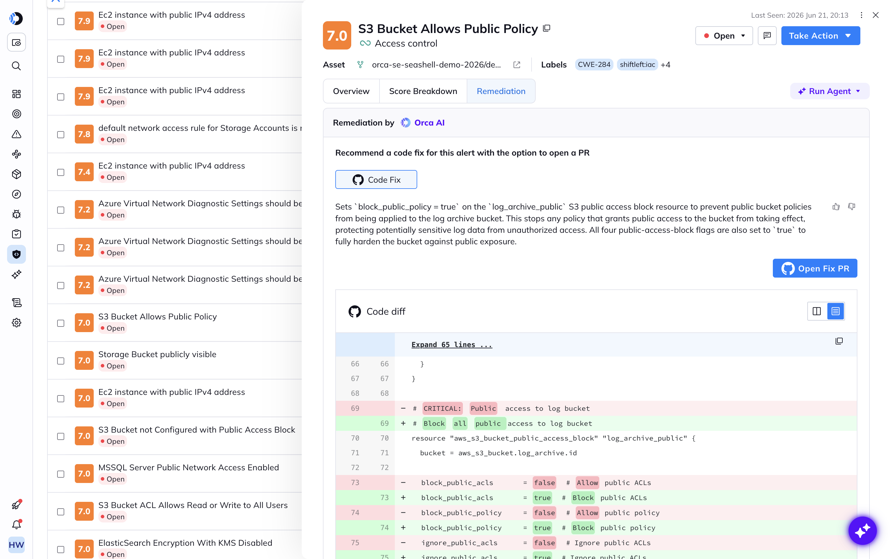Viewport: 891px width, 559px height.
Task: Open the orca-se-seashell-demo asset link
Action: click(x=436, y=65)
